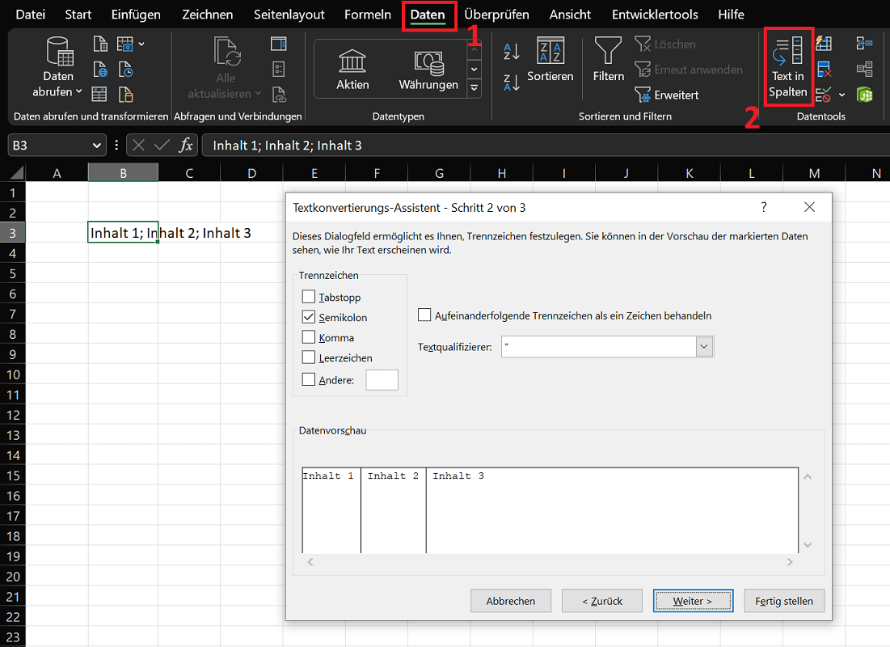Select row header 10

[x=12, y=374]
